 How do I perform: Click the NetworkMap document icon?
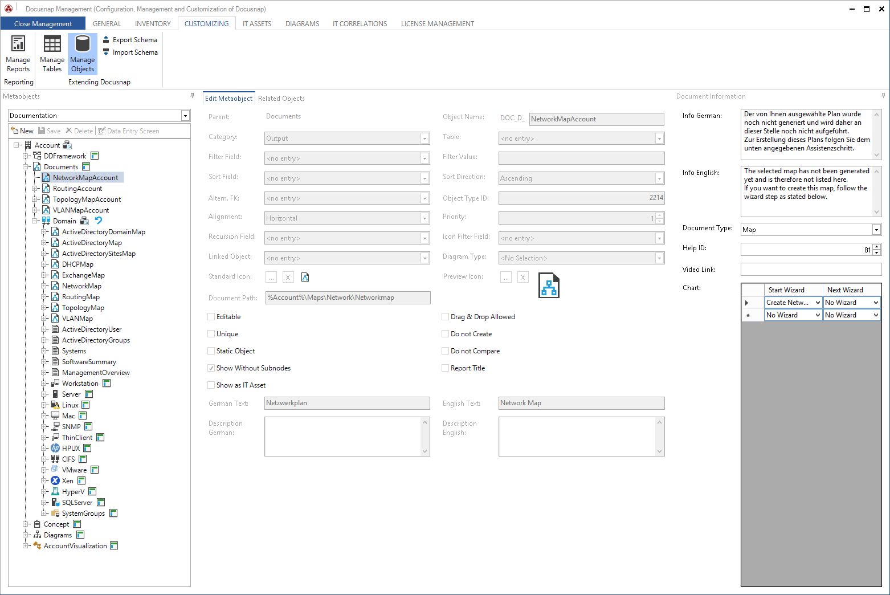pyautogui.click(x=55, y=286)
